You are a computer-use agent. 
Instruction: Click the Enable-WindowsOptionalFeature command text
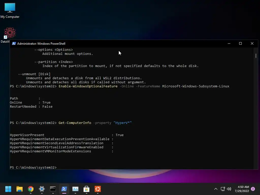click(x=88, y=86)
